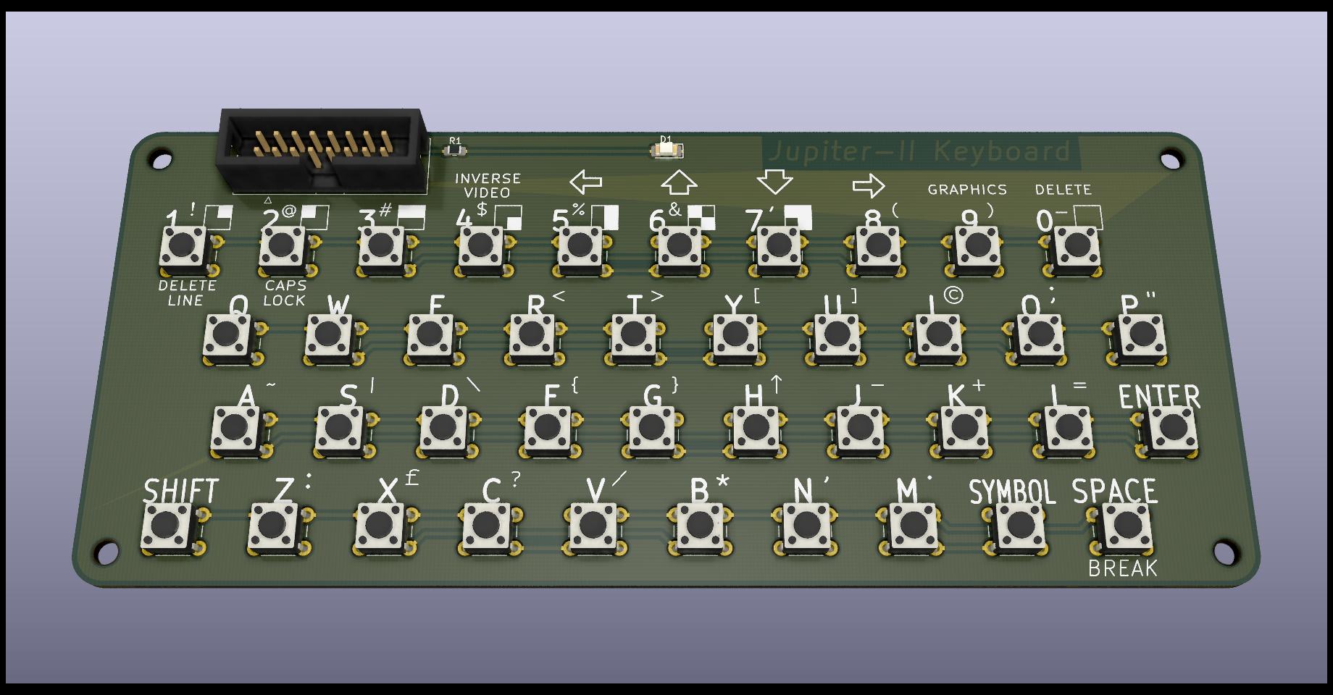This screenshot has width=1333, height=695.
Task: Select the tactile switch for the D key
Action: (444, 431)
